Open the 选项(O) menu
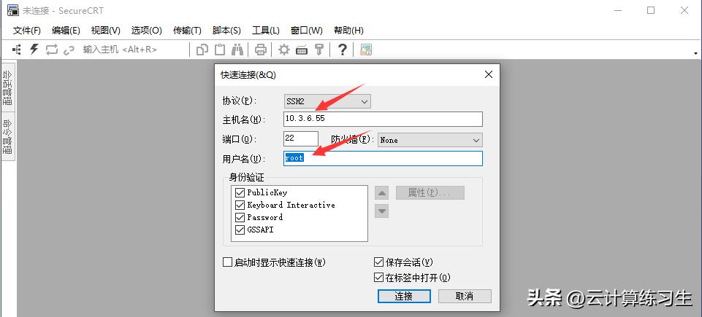 (146, 31)
